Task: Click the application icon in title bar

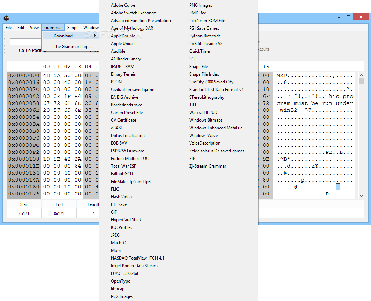Action: pyautogui.click(x=6, y=18)
